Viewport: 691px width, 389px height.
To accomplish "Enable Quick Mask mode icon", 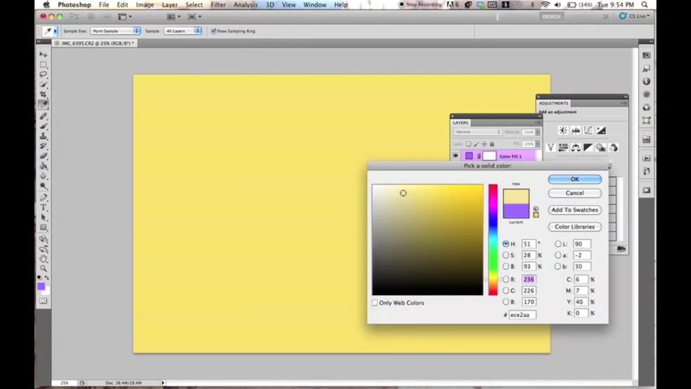I will click(x=43, y=300).
